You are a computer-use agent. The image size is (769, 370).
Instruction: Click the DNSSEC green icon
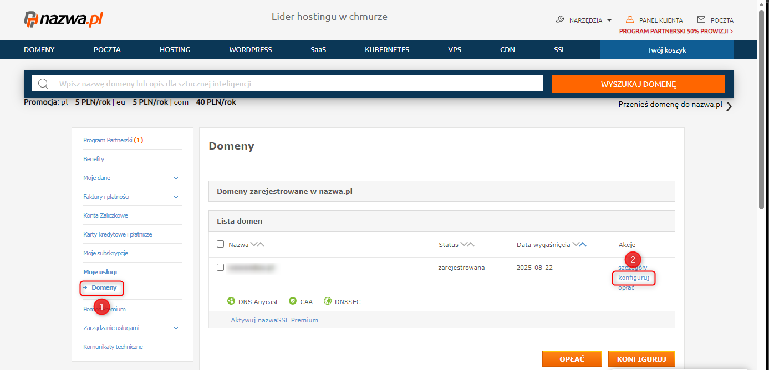328,301
